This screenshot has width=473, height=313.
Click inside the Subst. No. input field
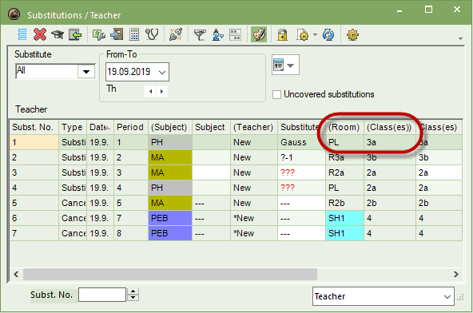click(x=102, y=295)
